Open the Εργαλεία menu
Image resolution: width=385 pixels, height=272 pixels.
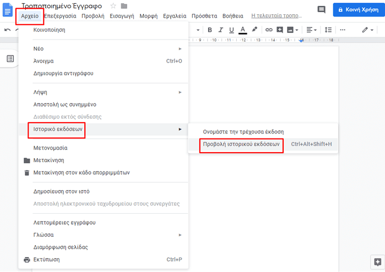pos(175,16)
